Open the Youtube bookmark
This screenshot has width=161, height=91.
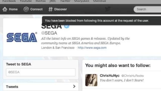[26, 1]
